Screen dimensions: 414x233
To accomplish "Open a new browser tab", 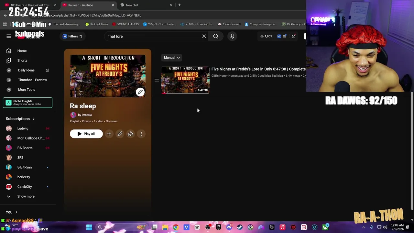I will 180,5.
